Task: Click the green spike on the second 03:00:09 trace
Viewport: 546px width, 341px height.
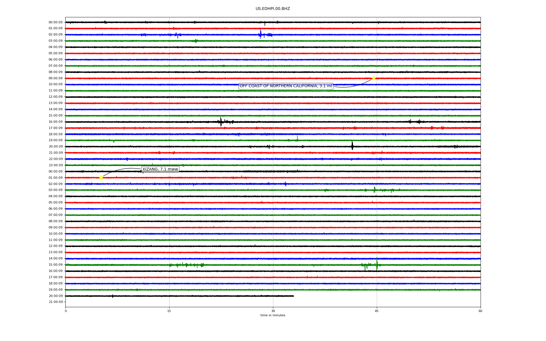Action: 375,190
